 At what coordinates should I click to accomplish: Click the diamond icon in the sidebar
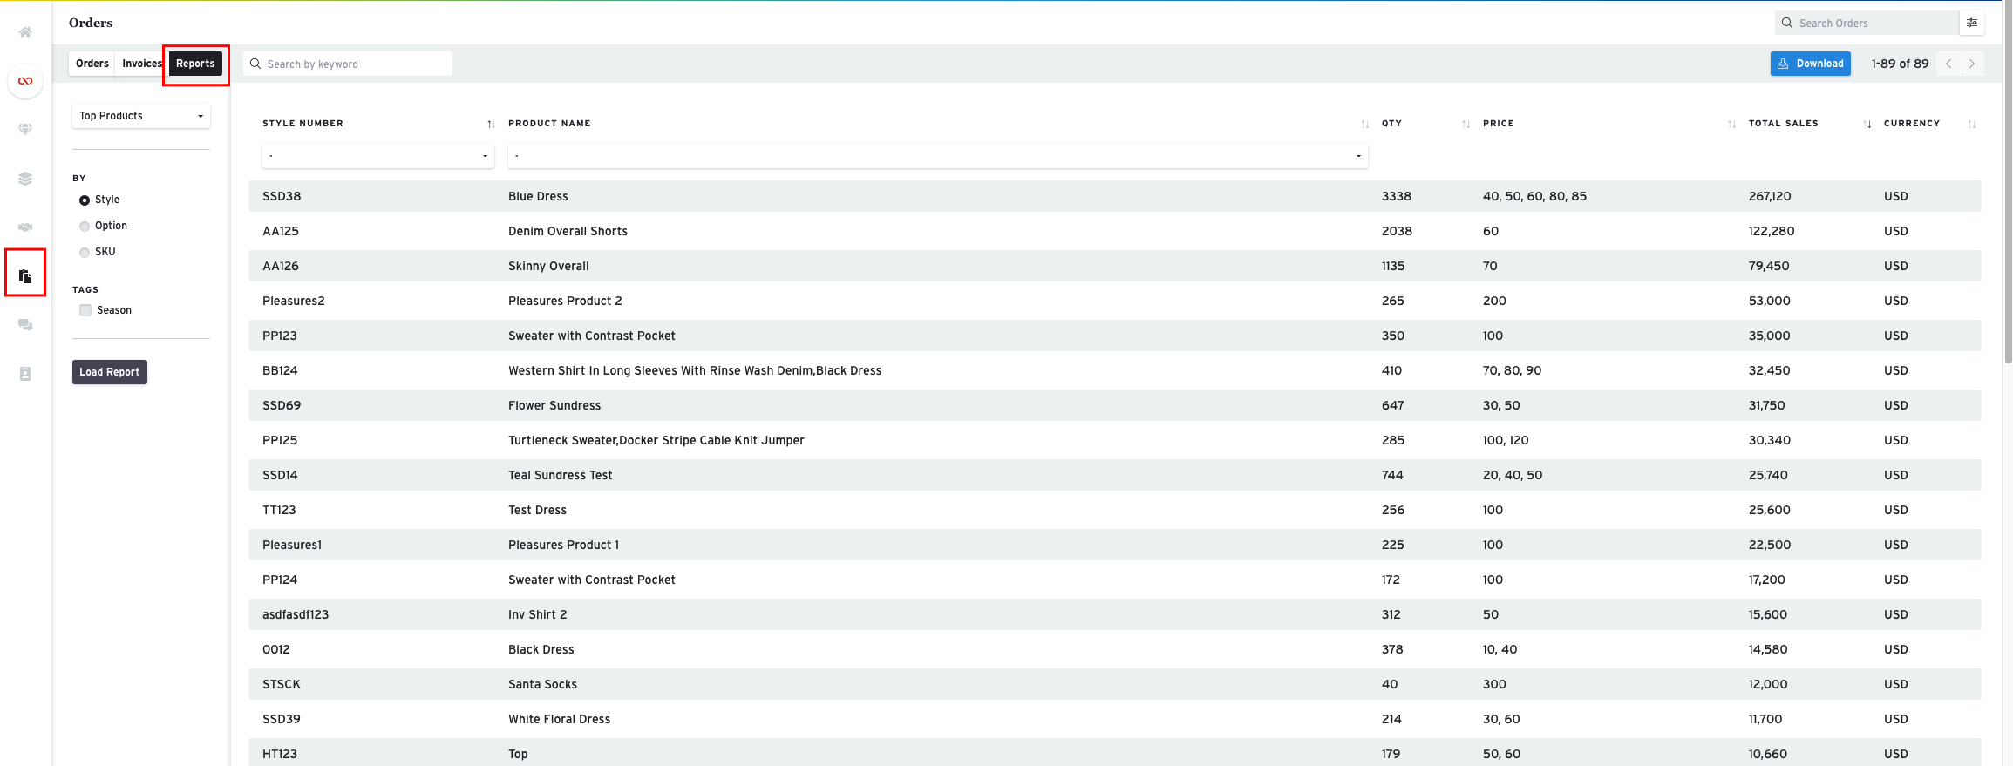click(25, 129)
